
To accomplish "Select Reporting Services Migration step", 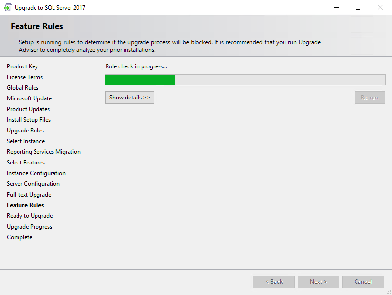I will pos(44,152).
